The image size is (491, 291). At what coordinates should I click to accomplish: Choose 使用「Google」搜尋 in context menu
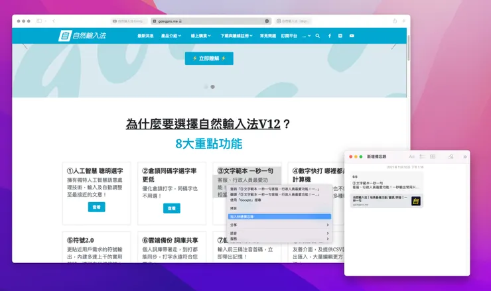point(279,200)
